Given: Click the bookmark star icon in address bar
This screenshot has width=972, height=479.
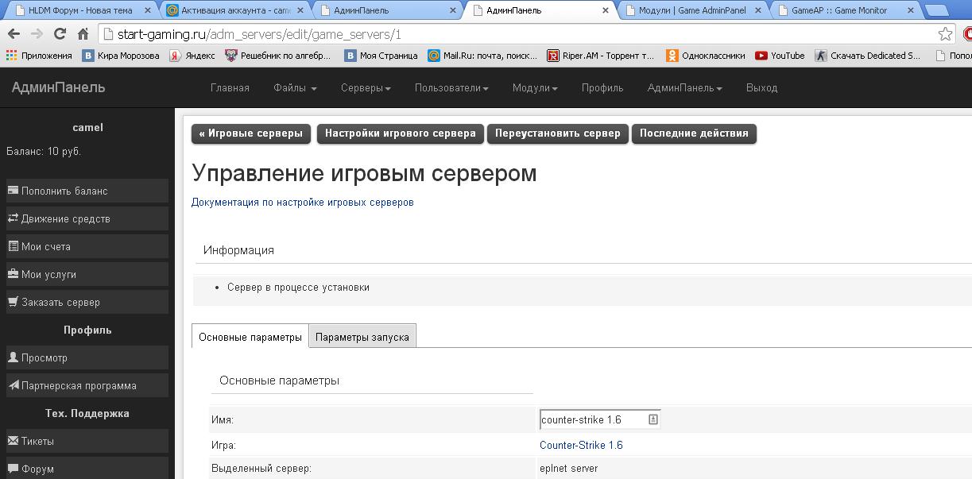Looking at the screenshot, I should pos(944,34).
